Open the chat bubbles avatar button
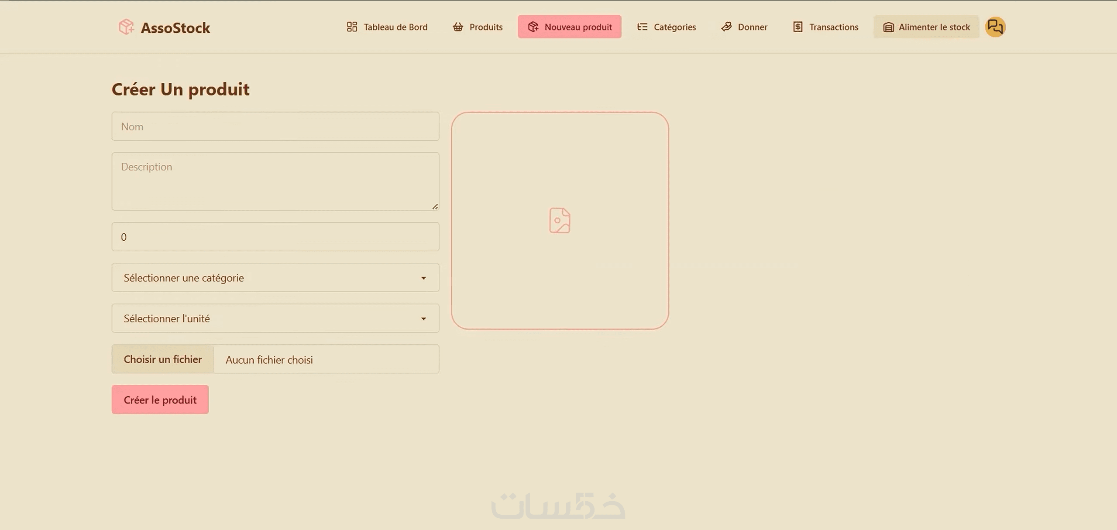Image resolution: width=1117 pixels, height=530 pixels. coord(995,27)
